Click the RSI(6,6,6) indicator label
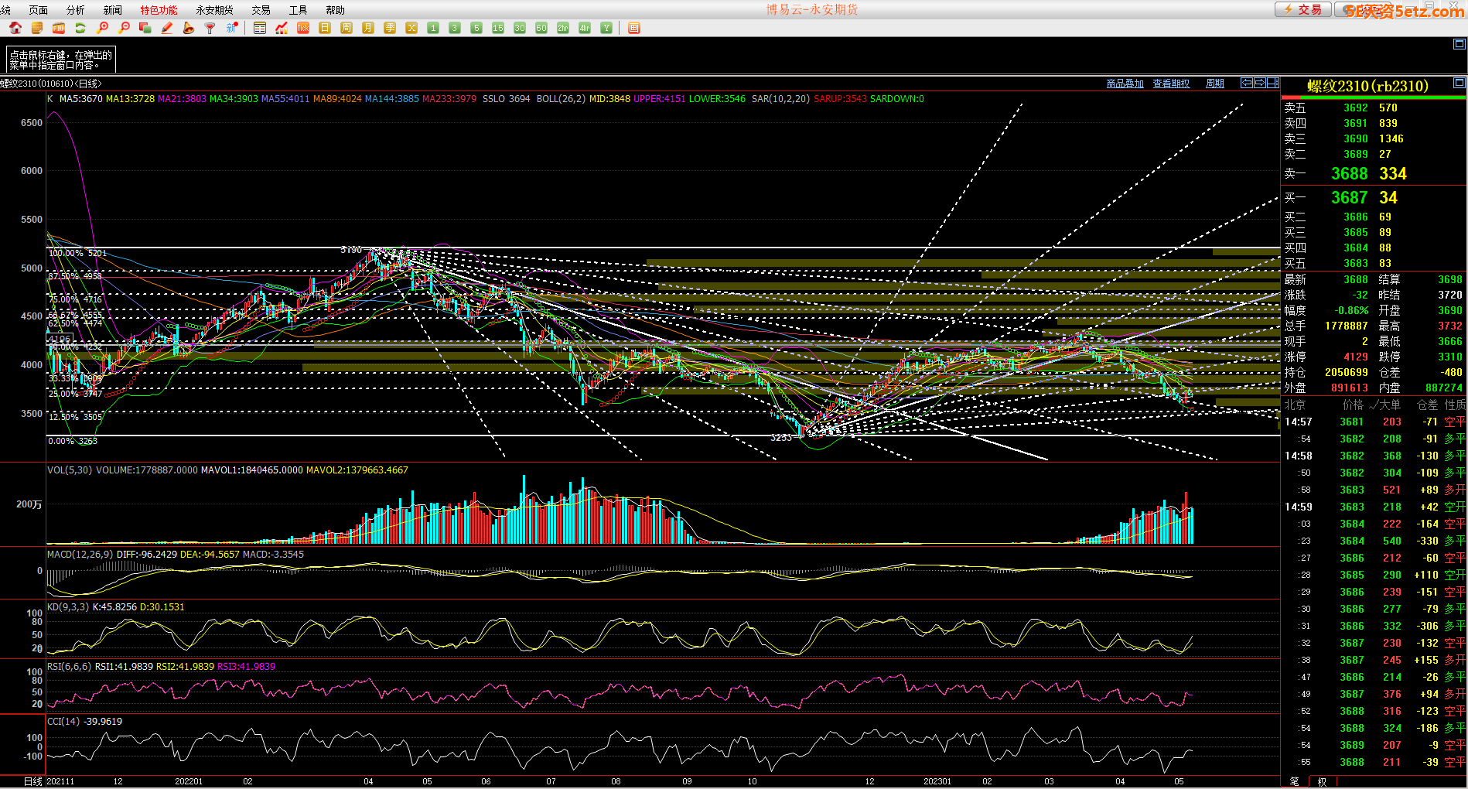Viewport: 1468px width, 789px height. 69,667
